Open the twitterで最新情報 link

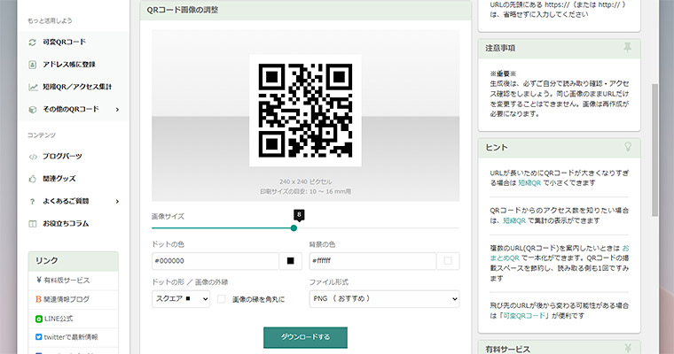71,337
